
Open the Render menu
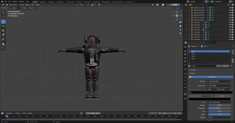coord(15,2)
